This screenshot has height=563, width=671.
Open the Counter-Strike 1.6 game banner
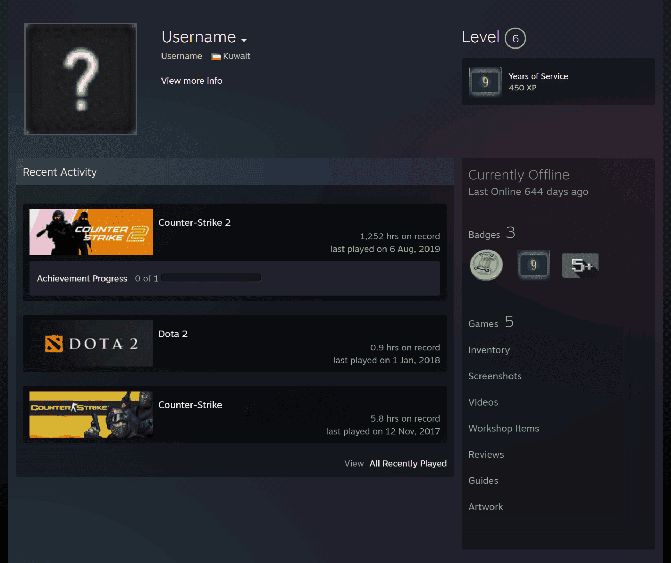(x=91, y=414)
